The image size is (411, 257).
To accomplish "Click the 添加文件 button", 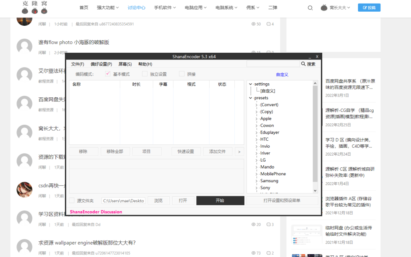I will coord(218,152).
